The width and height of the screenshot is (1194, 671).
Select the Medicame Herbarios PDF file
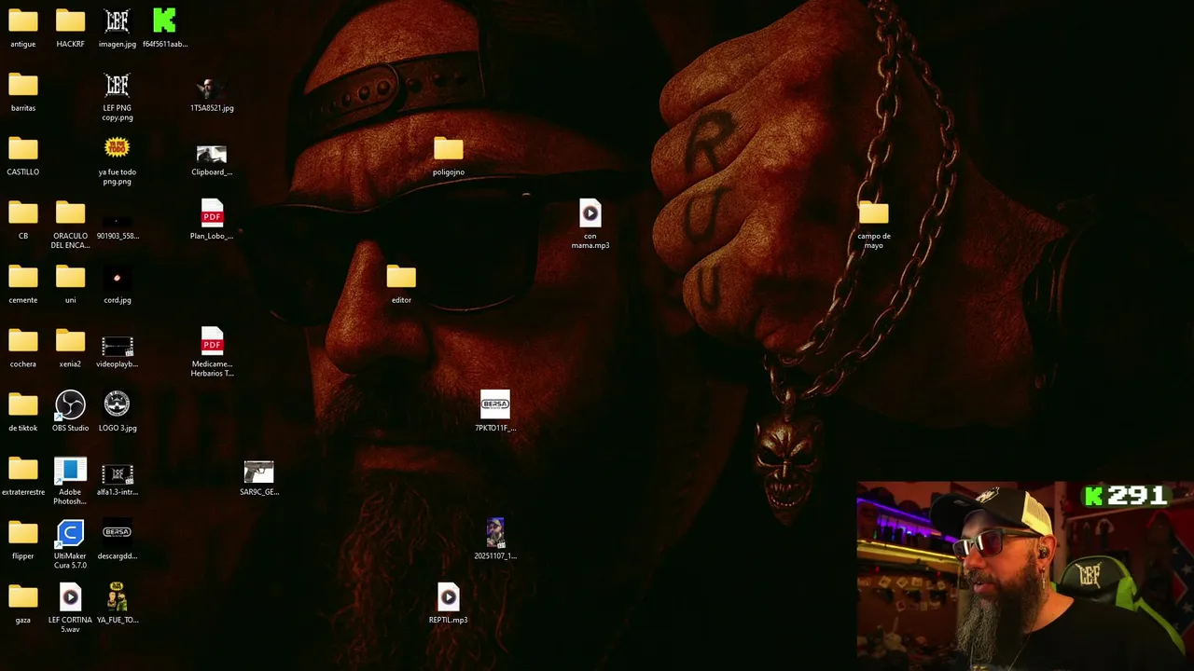212,341
